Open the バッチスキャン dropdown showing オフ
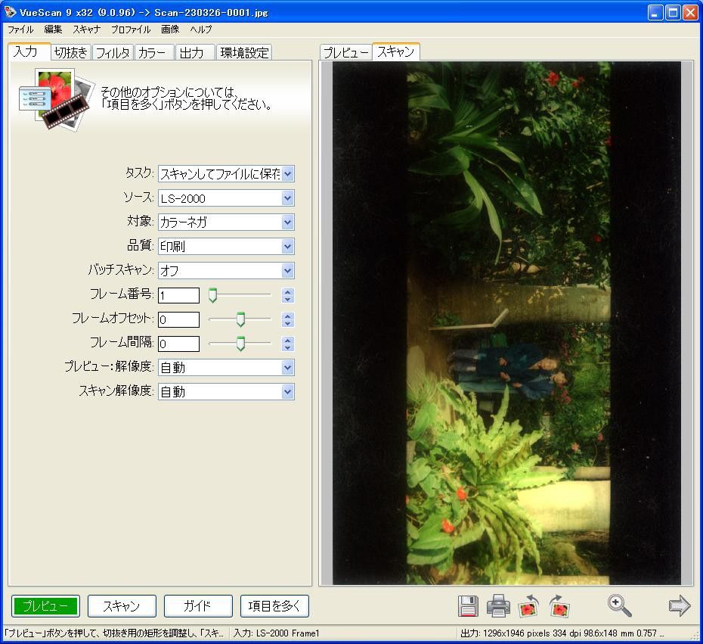 tap(226, 271)
